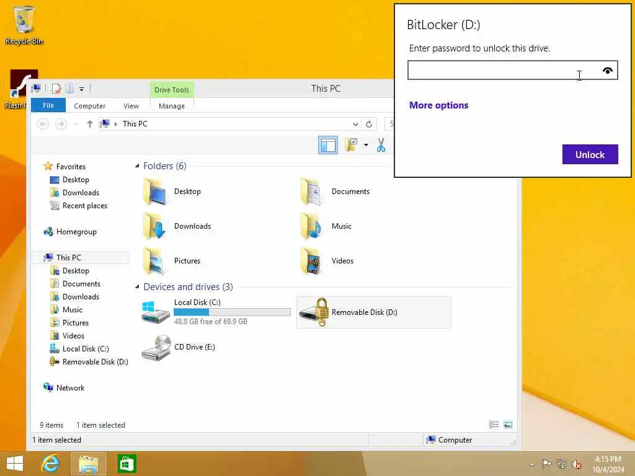
Task: Collapse the Folders (6) group
Action: click(x=137, y=166)
